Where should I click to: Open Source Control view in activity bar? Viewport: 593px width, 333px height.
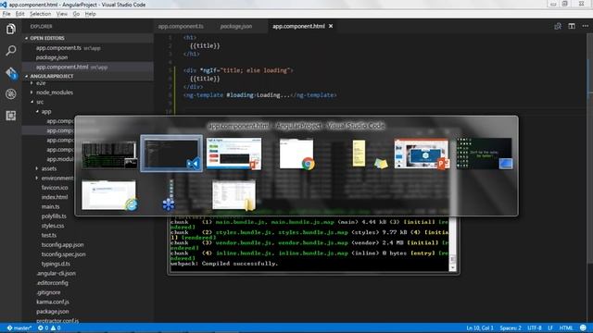[11, 72]
